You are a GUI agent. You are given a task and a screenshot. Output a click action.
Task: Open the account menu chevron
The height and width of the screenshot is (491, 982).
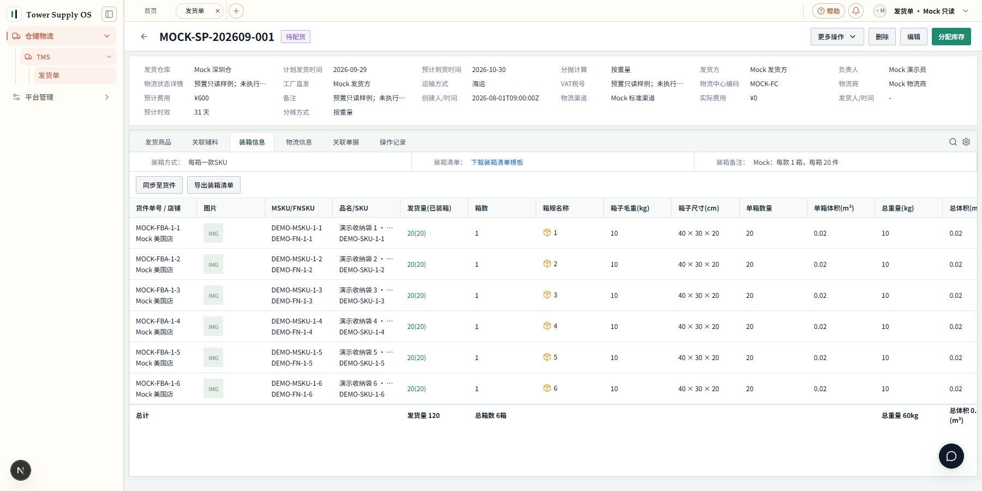[x=966, y=11]
